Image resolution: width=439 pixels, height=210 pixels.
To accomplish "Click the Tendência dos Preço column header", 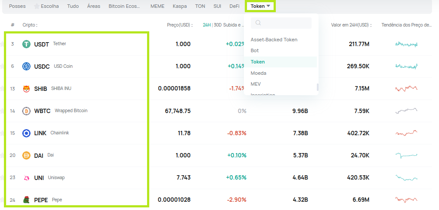I will pos(407,25).
